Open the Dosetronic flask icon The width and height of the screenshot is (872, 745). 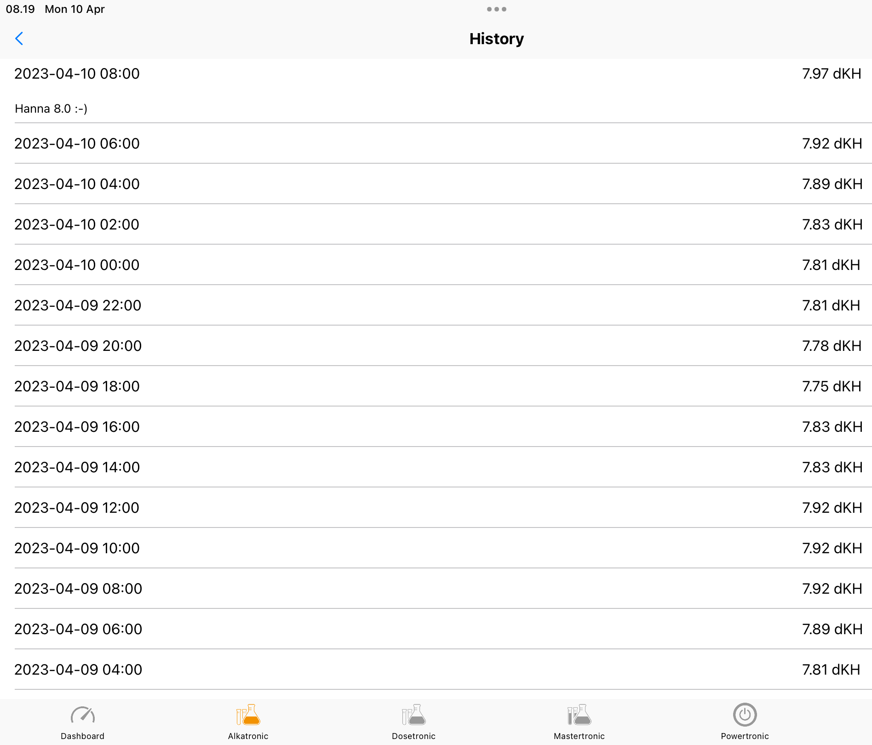(414, 715)
